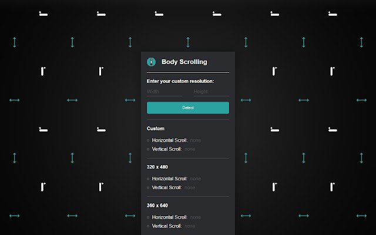The width and height of the screenshot is (376, 235).
Task: Select the 'Enter your custom resolution:' label
Action: (x=180, y=81)
